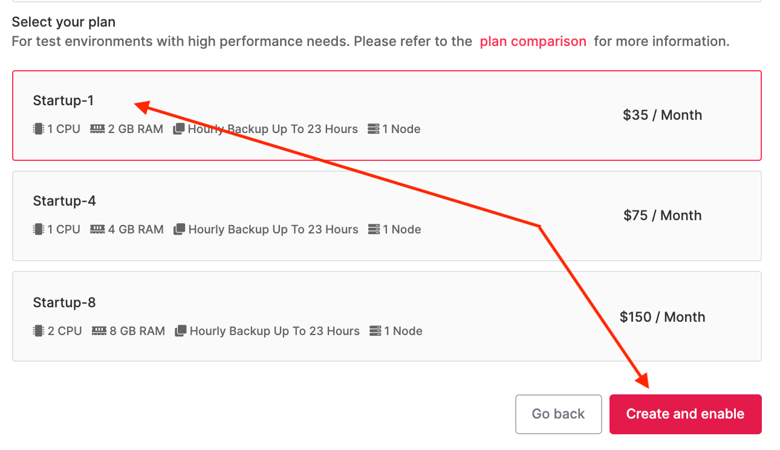The height and width of the screenshot is (450, 780).
Task: Click the CPU icon in Startup-4 plan
Action: pos(39,229)
